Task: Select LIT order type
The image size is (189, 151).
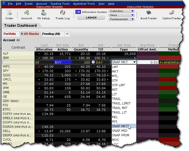Action: pyautogui.click(x=124, y=94)
